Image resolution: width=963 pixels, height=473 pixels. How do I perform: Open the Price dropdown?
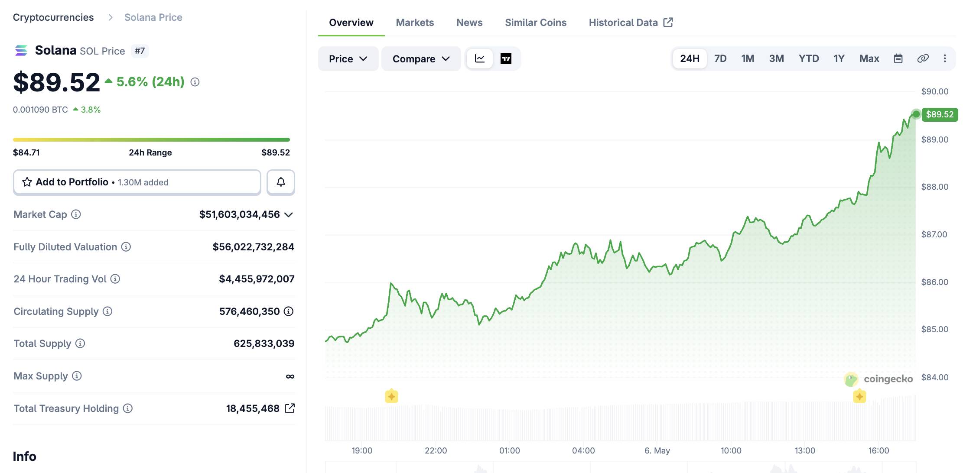tap(348, 59)
